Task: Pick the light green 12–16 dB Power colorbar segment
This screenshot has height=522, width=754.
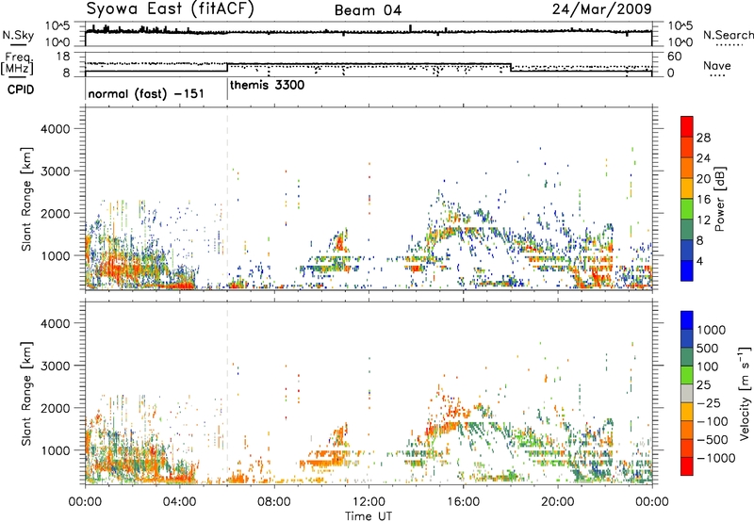Action: click(687, 208)
